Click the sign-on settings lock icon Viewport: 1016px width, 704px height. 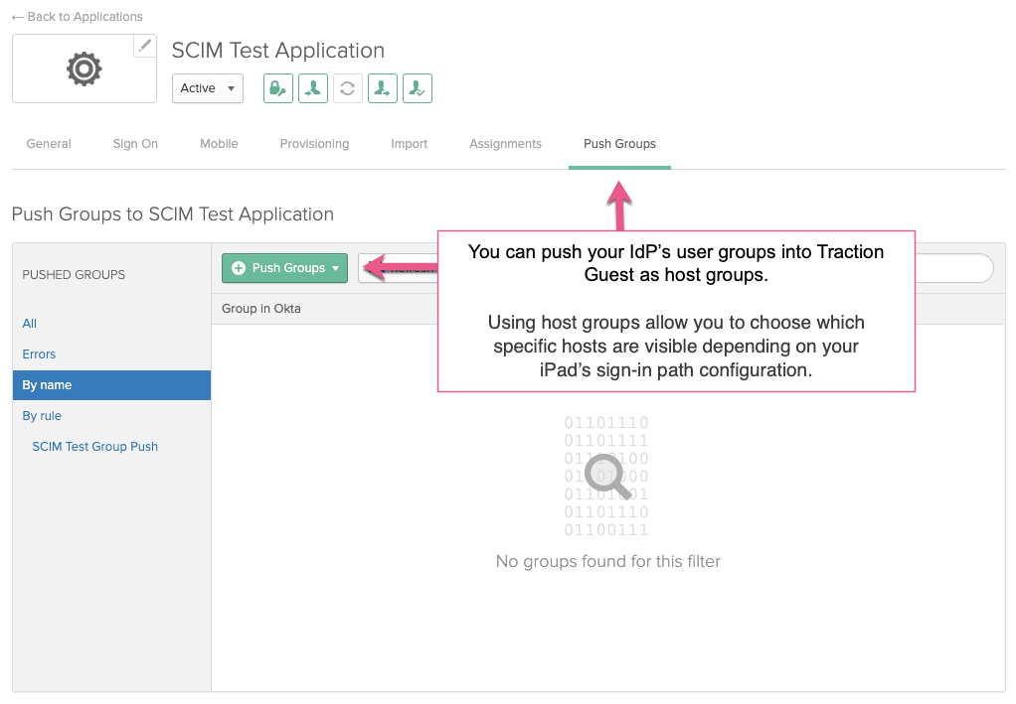[x=277, y=88]
